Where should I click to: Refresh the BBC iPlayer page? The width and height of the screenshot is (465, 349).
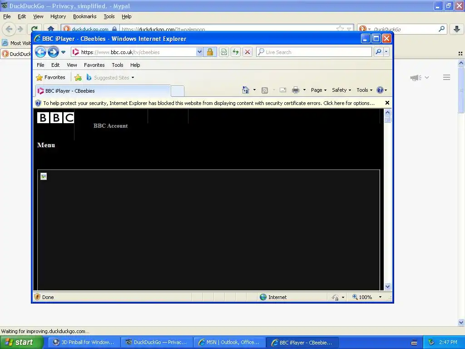click(236, 52)
